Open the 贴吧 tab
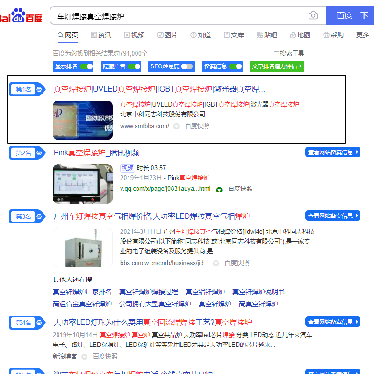374x374 pixels. 267,36
